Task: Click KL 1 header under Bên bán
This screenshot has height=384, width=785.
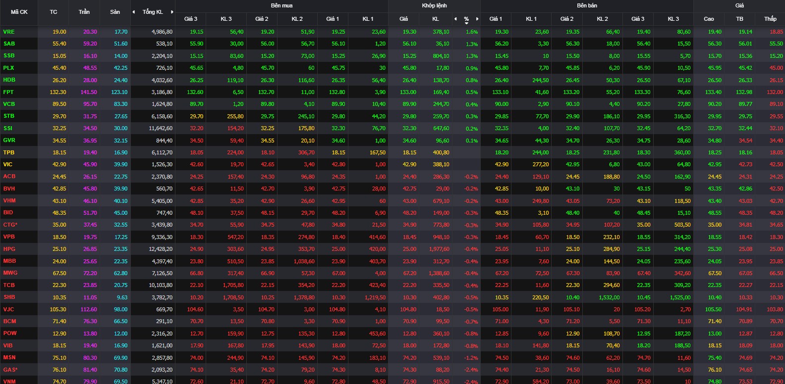Action: 531,19
